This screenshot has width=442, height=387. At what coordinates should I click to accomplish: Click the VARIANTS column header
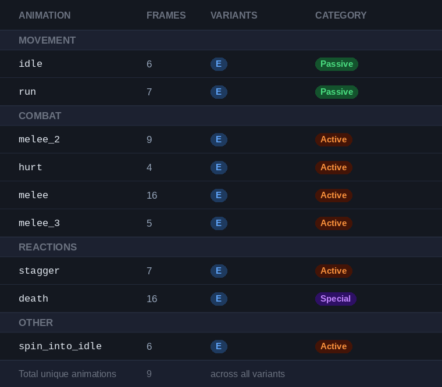[234, 15]
